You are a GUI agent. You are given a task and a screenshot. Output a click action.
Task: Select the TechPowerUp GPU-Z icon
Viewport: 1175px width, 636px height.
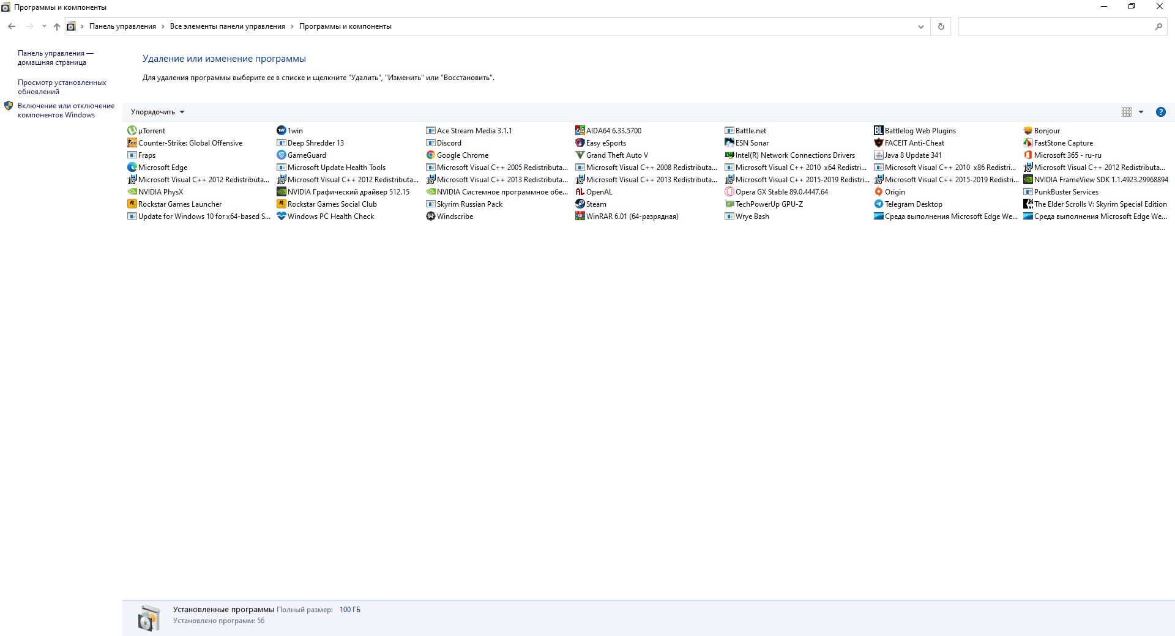[729, 204]
